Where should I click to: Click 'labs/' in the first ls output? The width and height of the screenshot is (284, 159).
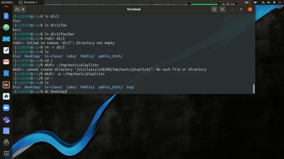(x=71, y=56)
